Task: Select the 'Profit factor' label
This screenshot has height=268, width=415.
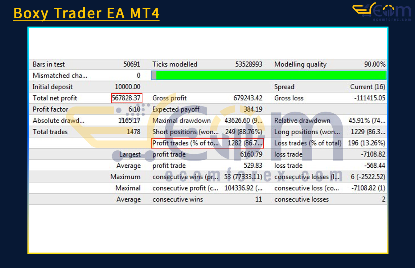Action: click(x=51, y=109)
